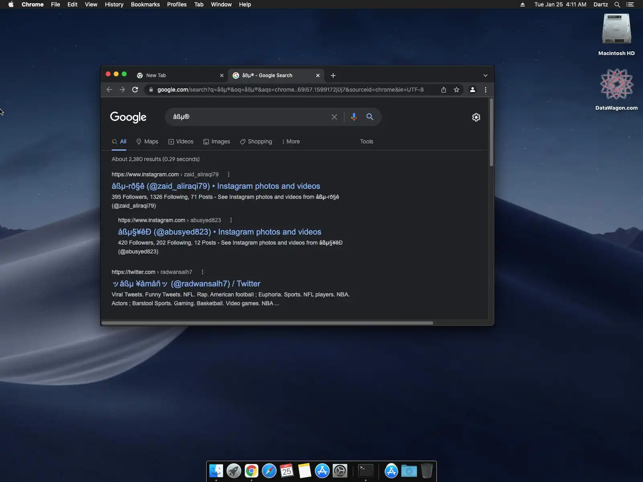This screenshot has width=643, height=482.
Task: Click the forward navigation arrow
Action: 122,90
